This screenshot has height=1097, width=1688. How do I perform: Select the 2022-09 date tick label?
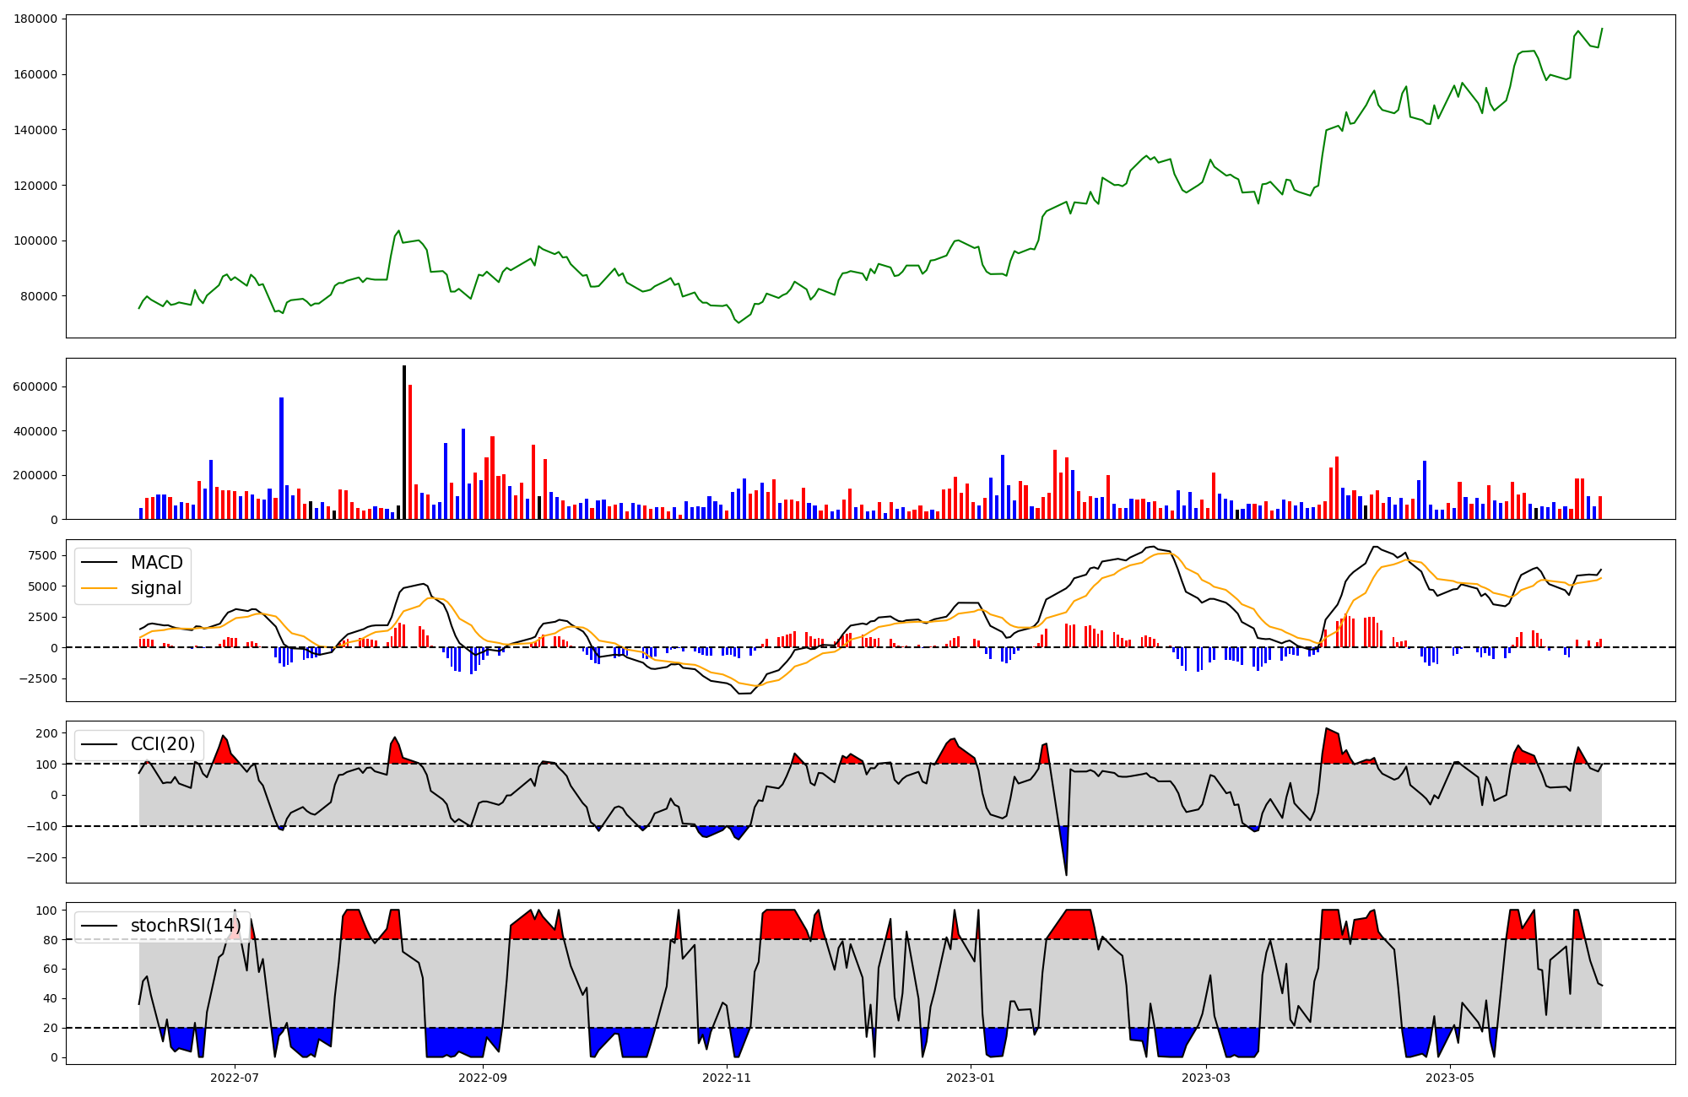(x=483, y=1078)
